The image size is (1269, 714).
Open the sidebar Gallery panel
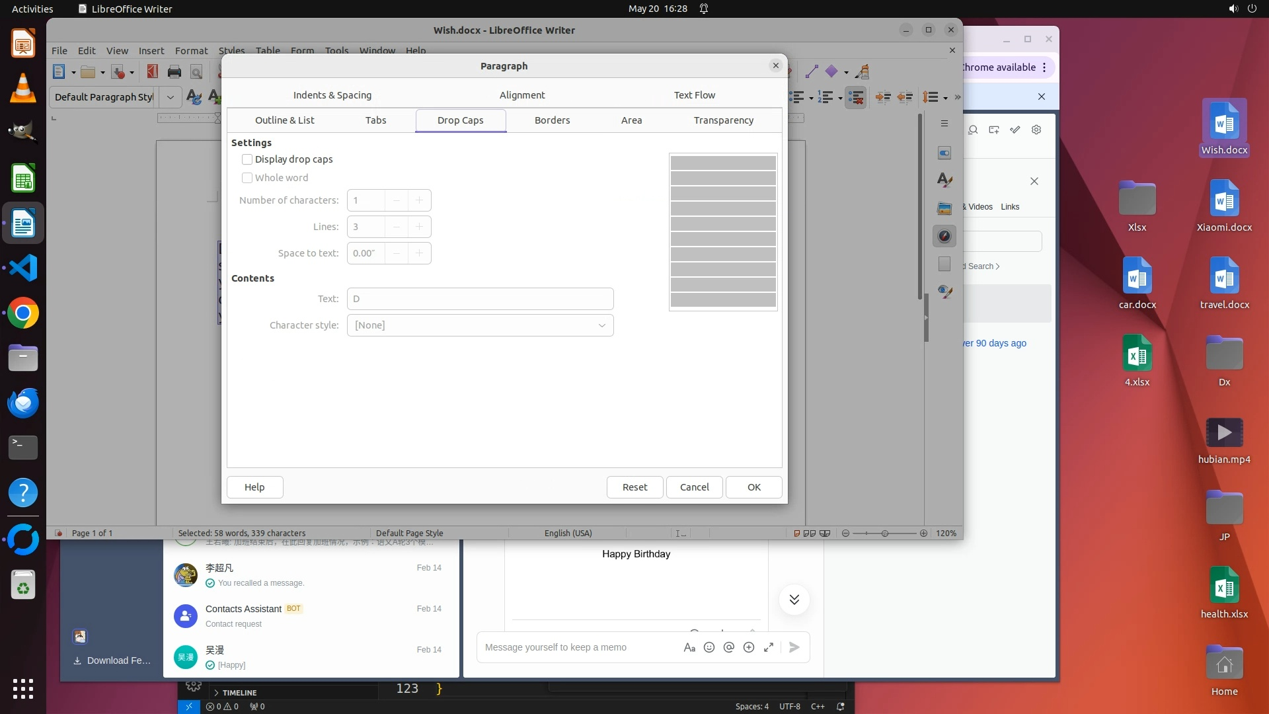944,208
